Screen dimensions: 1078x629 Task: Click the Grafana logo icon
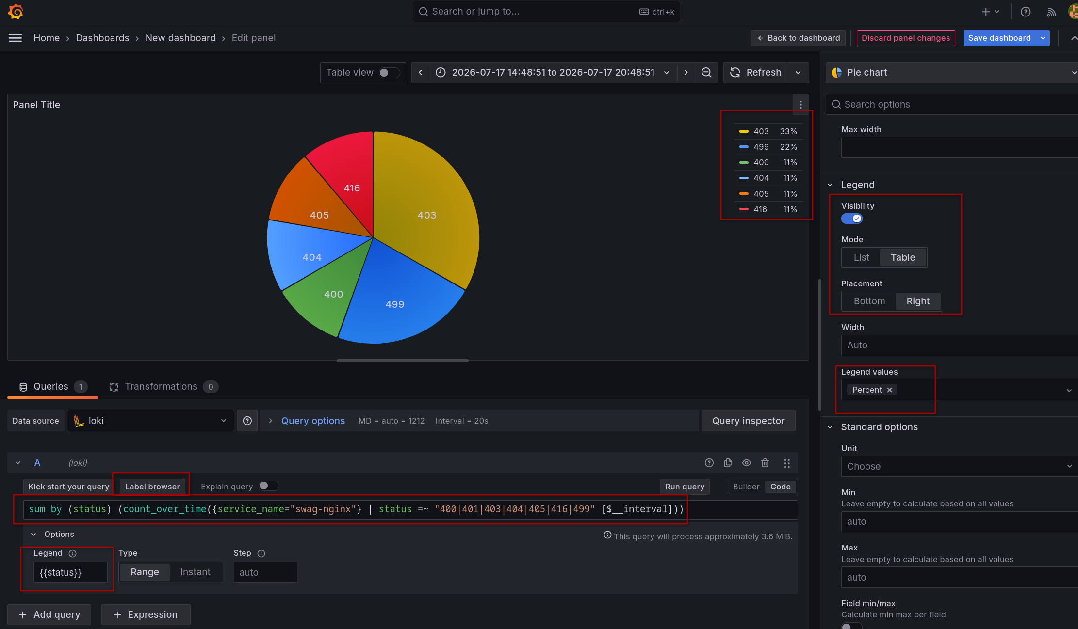click(x=16, y=12)
